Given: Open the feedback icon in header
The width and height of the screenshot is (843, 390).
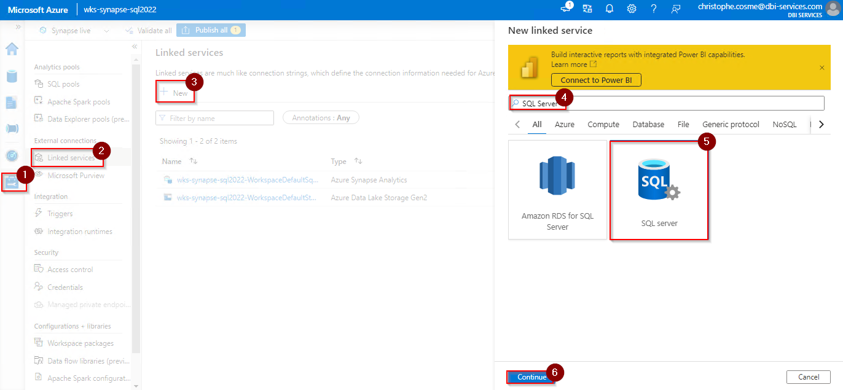Looking at the screenshot, I should click(x=676, y=9).
